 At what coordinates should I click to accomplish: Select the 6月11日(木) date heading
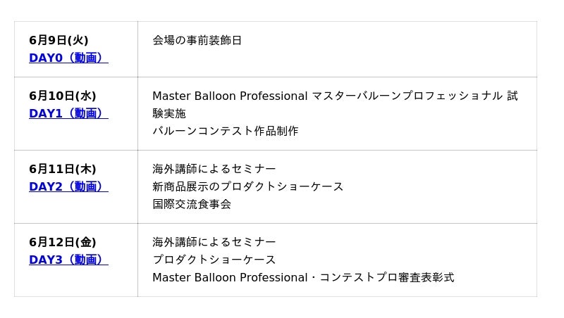click(63, 169)
